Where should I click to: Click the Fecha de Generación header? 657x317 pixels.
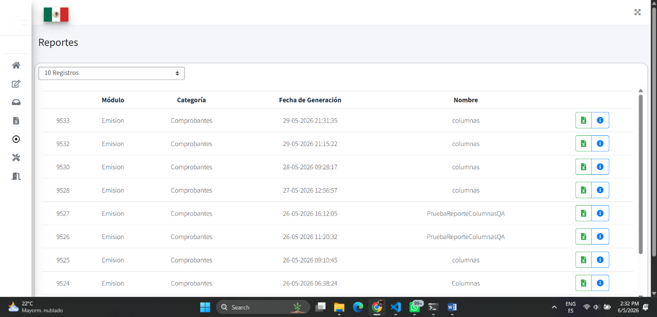tap(310, 100)
